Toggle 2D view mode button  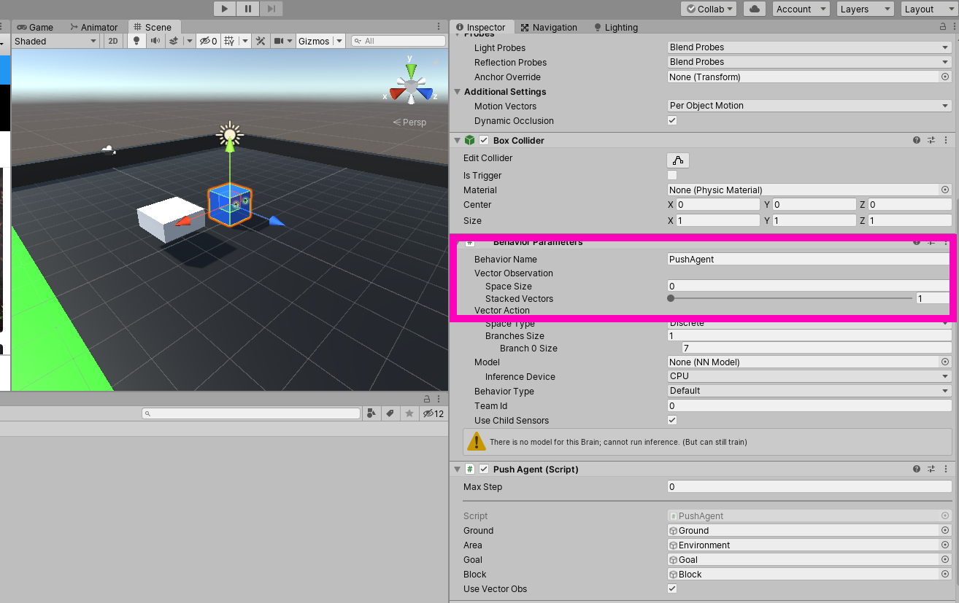pos(113,41)
